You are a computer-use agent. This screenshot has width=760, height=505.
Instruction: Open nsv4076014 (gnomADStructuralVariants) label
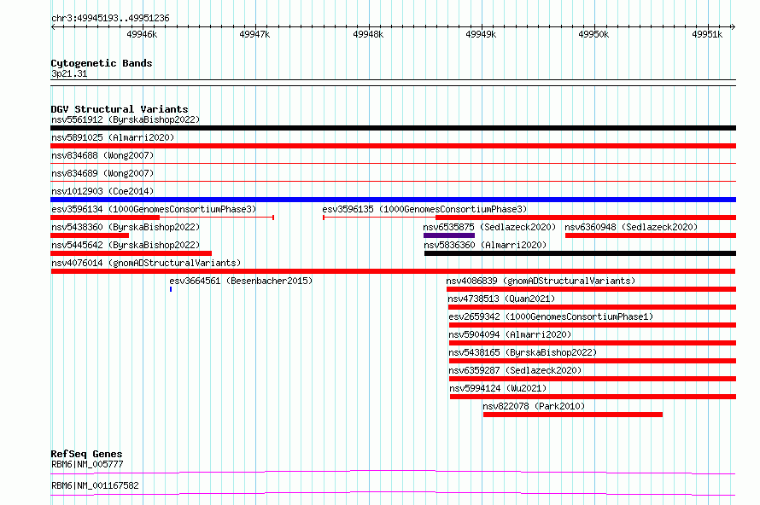[x=146, y=263]
